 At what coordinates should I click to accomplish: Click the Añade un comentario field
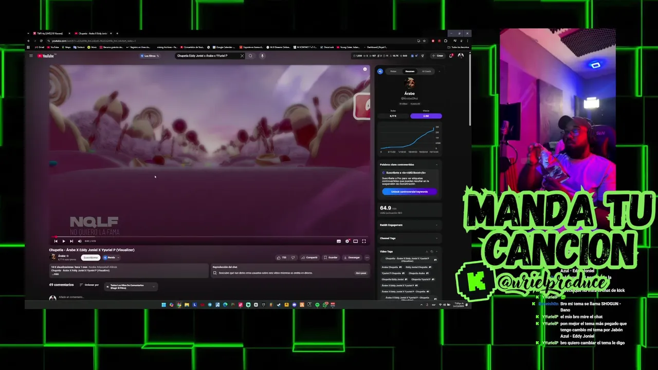pyautogui.click(x=72, y=297)
